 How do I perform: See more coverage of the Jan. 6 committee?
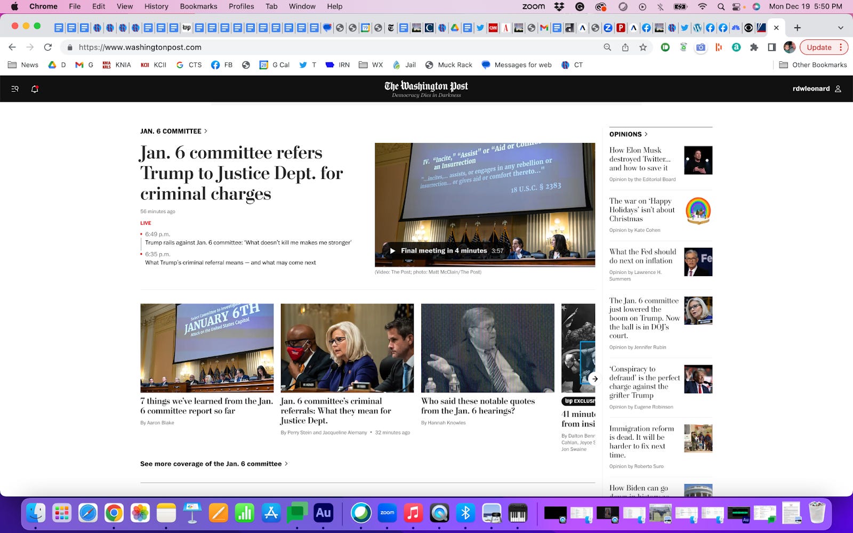tap(214, 464)
